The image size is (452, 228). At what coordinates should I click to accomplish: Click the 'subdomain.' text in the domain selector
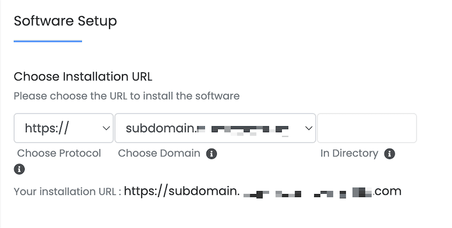coord(160,128)
